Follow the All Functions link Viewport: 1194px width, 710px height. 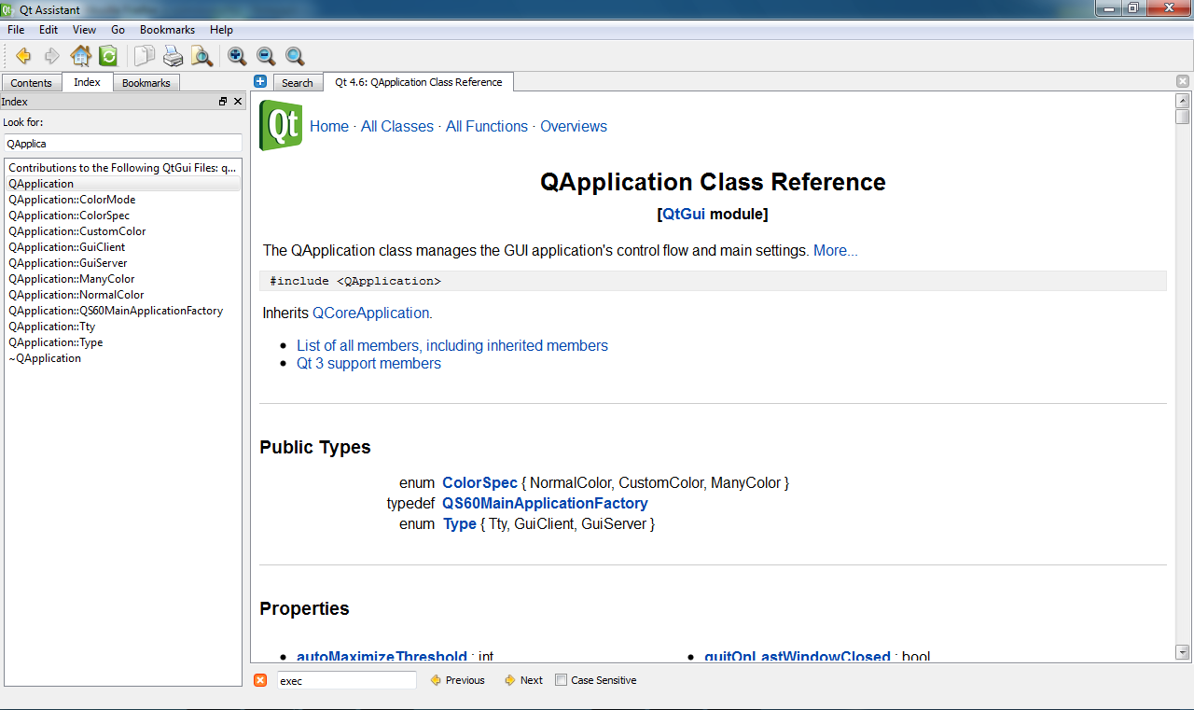click(x=487, y=126)
